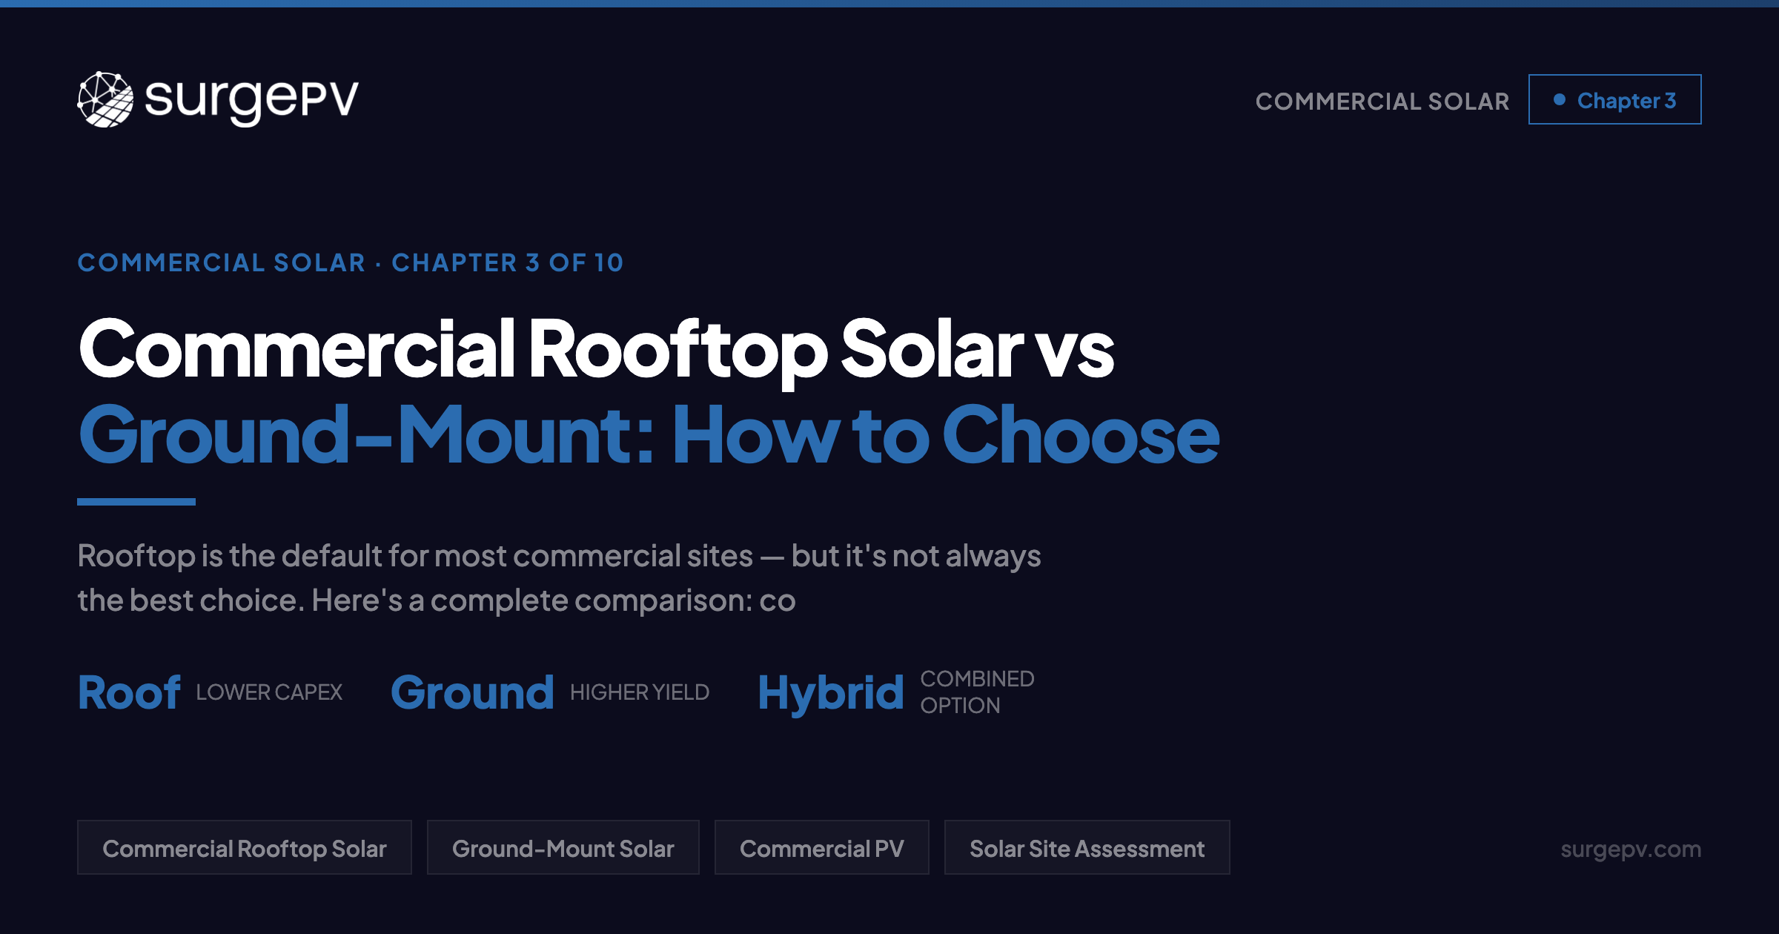This screenshot has height=934, width=1779.
Task: Click the Commercial PV tag button
Action: point(823,847)
